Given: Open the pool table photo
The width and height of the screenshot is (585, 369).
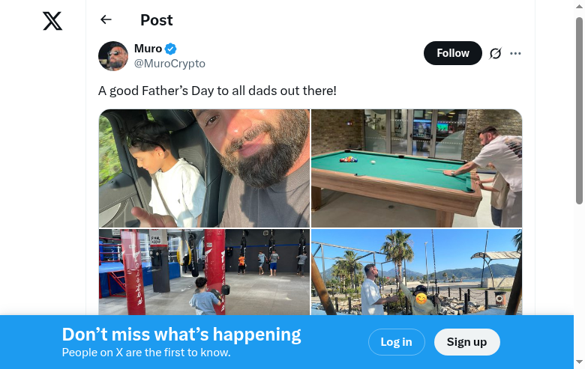Looking at the screenshot, I should (416, 168).
